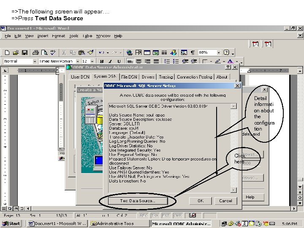Click the OVR indicator in status bar
The image size is (304, 228).
(178, 215)
